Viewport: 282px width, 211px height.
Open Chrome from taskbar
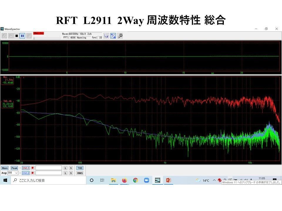[135, 180]
